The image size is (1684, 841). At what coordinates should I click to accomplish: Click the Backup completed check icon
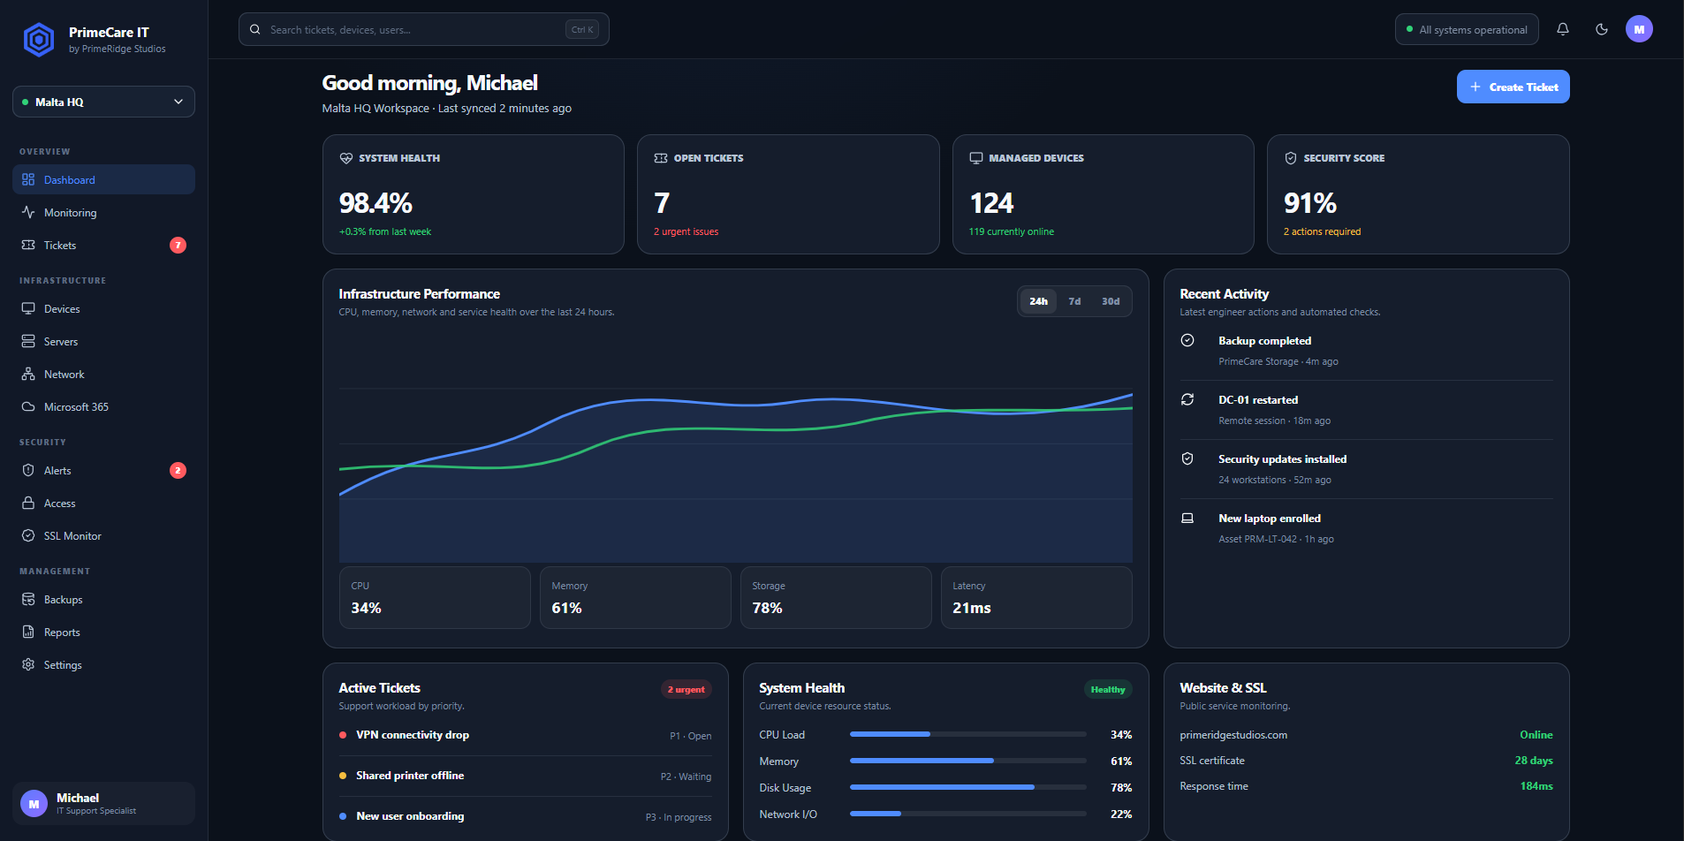tap(1187, 340)
